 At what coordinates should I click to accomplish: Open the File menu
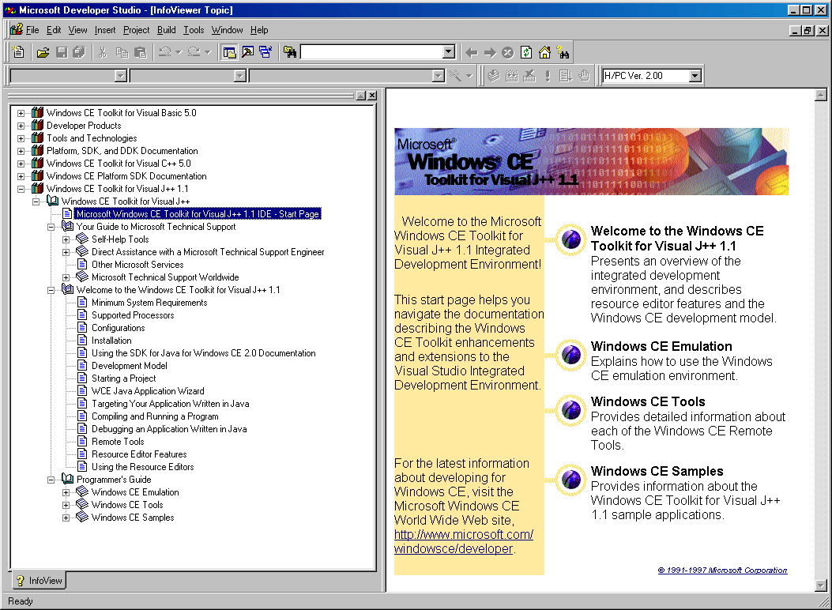(x=32, y=30)
